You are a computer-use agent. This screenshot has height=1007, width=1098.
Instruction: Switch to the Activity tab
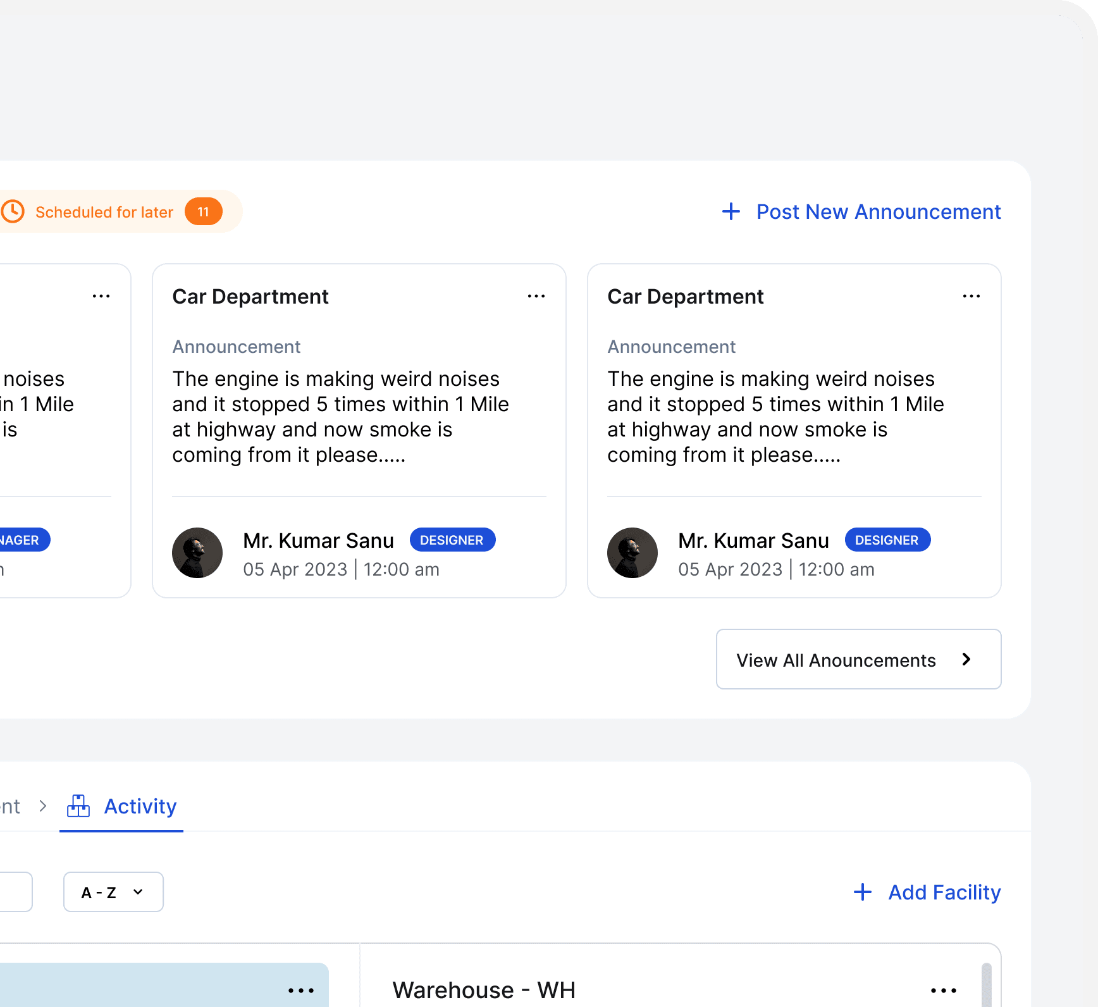tap(140, 806)
